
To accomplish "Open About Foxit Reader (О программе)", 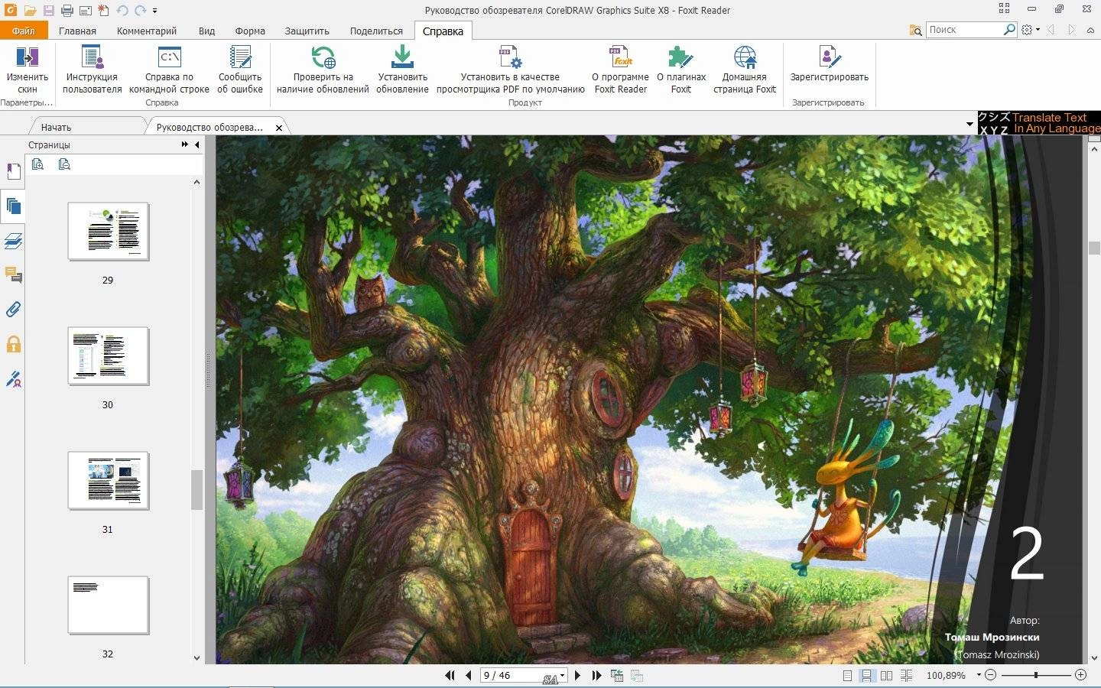I will coord(620,70).
